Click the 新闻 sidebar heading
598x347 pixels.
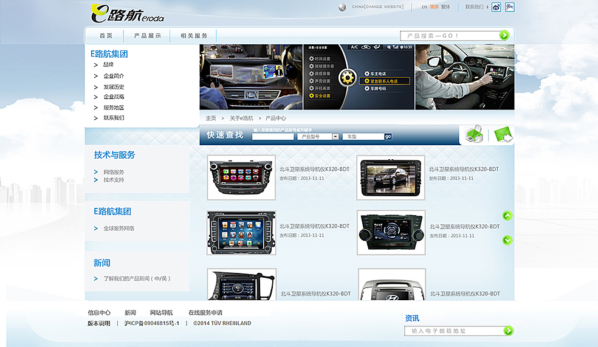point(102,263)
